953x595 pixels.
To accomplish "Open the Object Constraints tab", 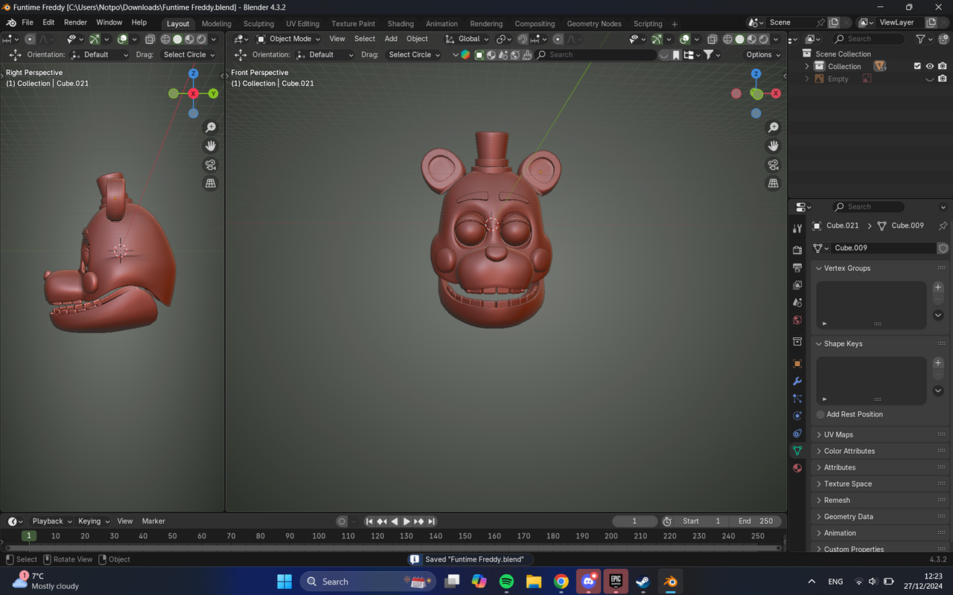I will tap(797, 433).
